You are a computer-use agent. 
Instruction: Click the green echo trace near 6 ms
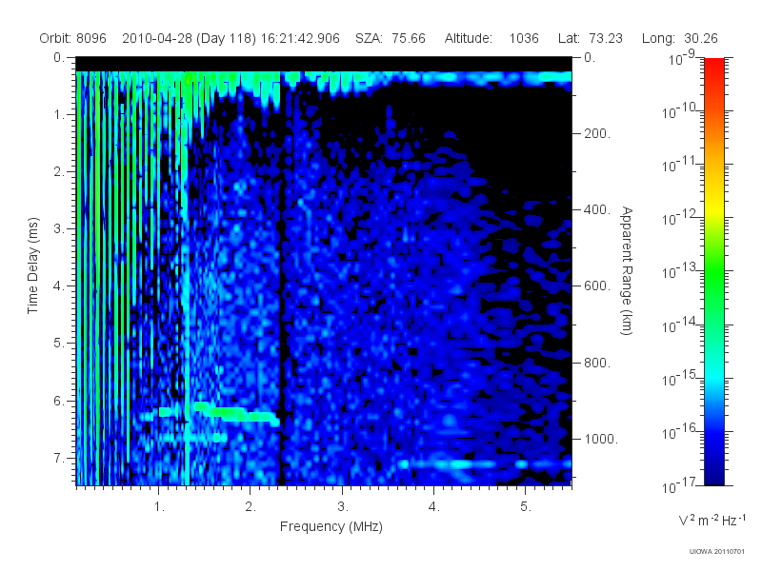(x=235, y=413)
